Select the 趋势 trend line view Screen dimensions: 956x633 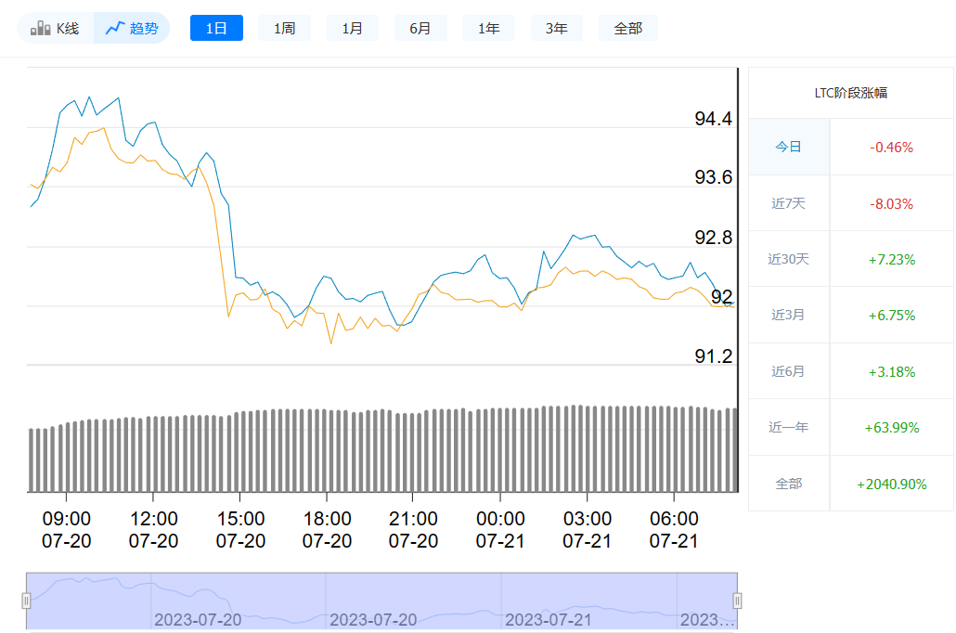[x=132, y=29]
